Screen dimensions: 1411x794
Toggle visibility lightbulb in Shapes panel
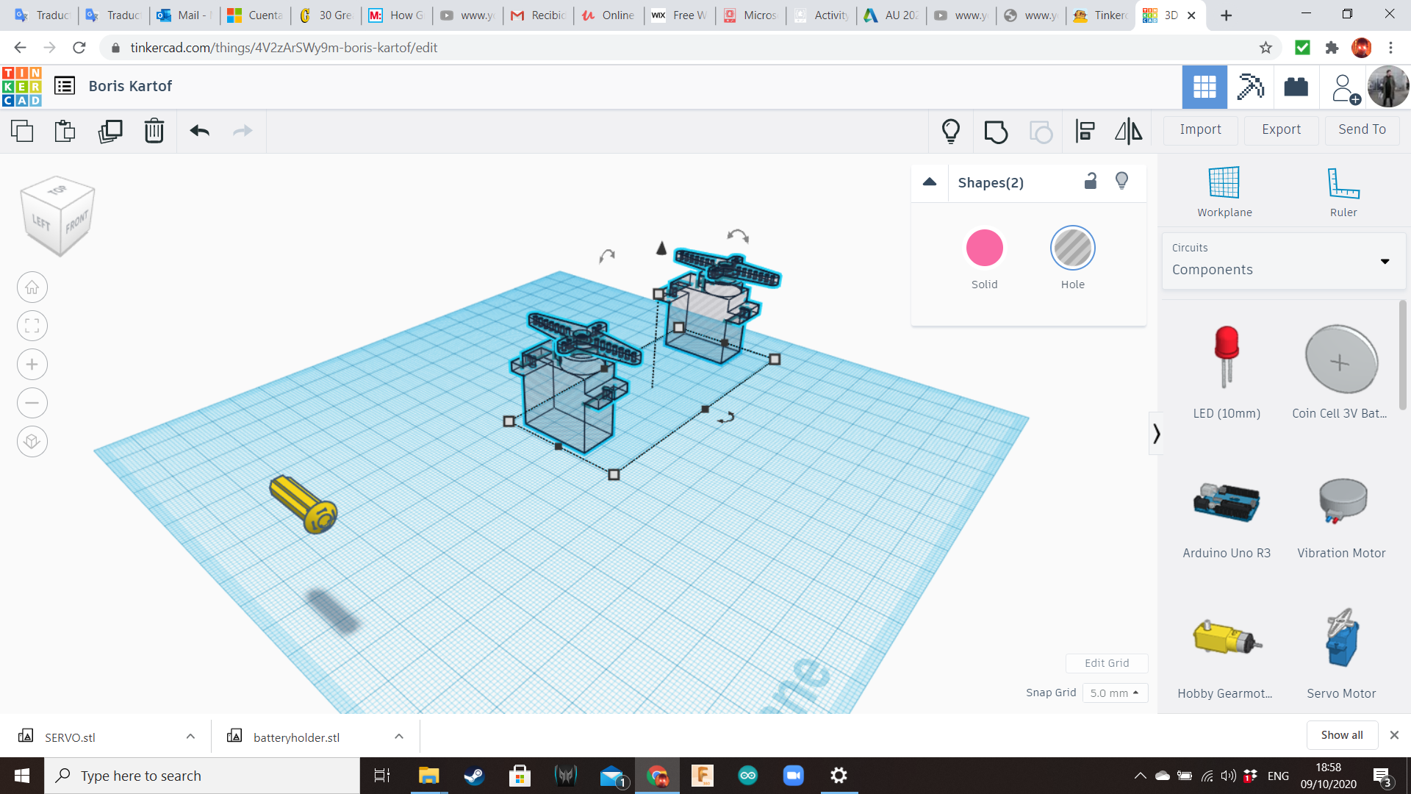pos(1121,181)
